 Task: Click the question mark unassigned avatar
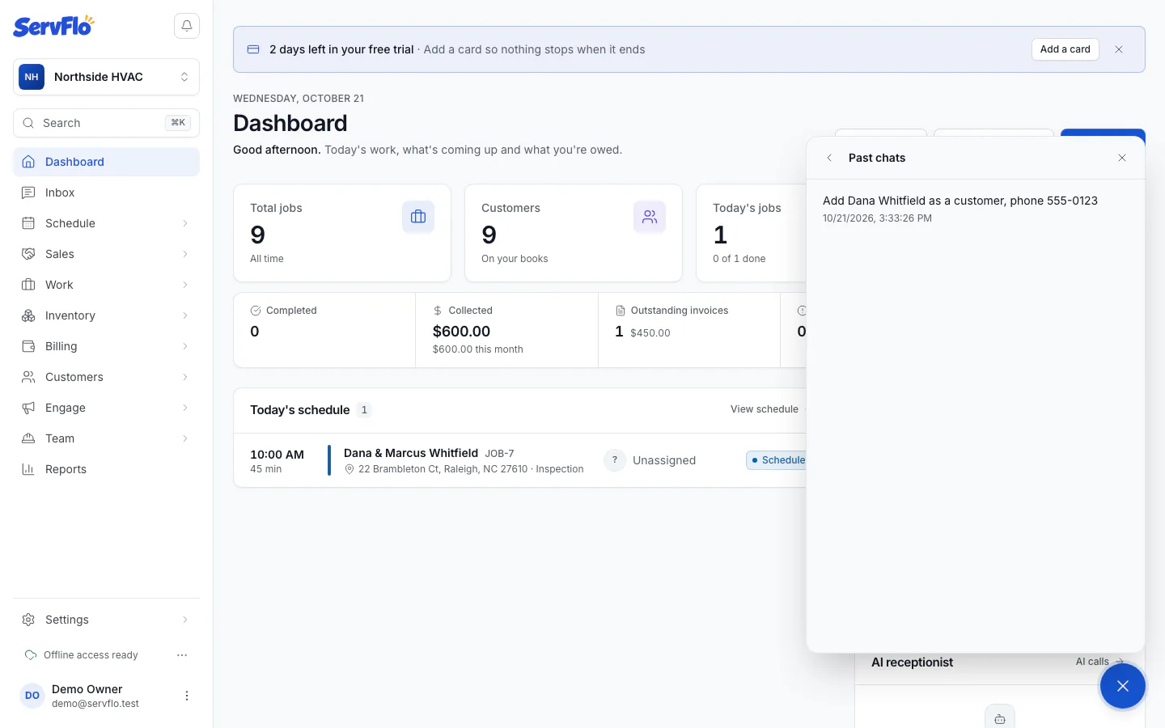click(x=615, y=460)
